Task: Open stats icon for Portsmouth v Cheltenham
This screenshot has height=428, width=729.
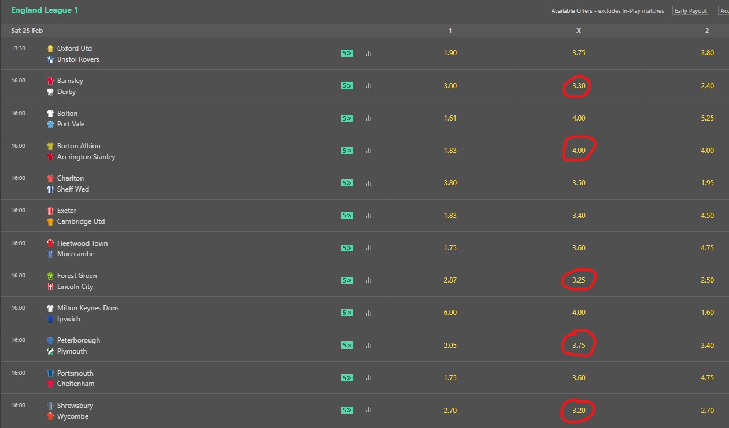Action: click(x=368, y=378)
